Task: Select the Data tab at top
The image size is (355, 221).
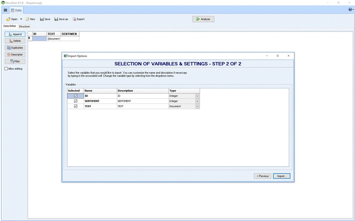Action: click(x=16, y=10)
